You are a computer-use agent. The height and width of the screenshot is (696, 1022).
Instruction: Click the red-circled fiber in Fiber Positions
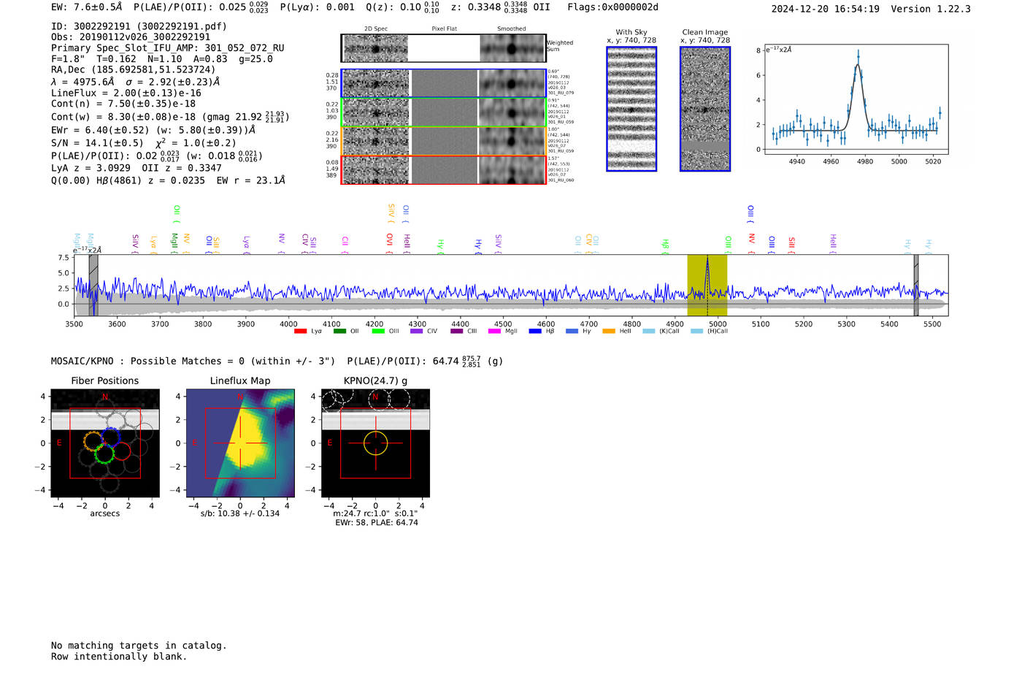point(122,451)
